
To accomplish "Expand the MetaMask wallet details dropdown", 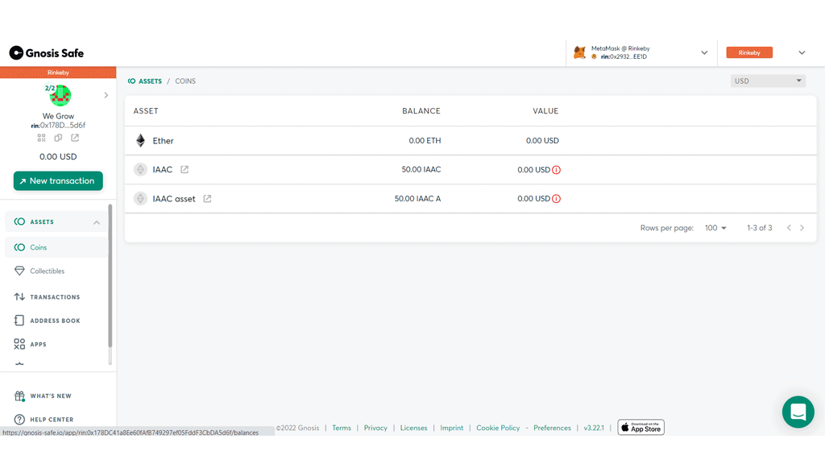I will (x=704, y=53).
